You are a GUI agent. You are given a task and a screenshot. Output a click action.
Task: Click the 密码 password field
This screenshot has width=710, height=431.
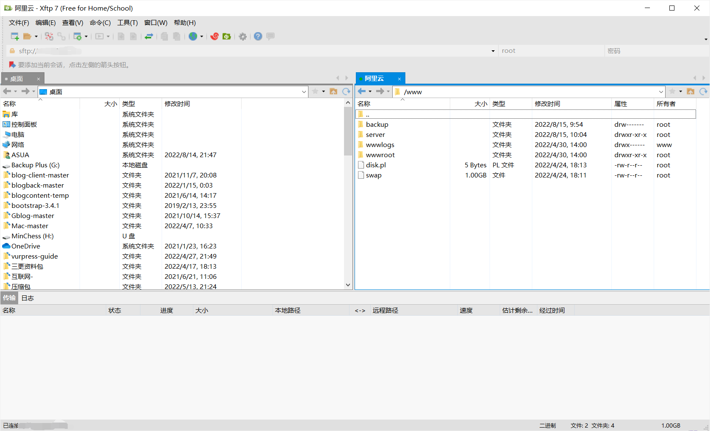(657, 51)
